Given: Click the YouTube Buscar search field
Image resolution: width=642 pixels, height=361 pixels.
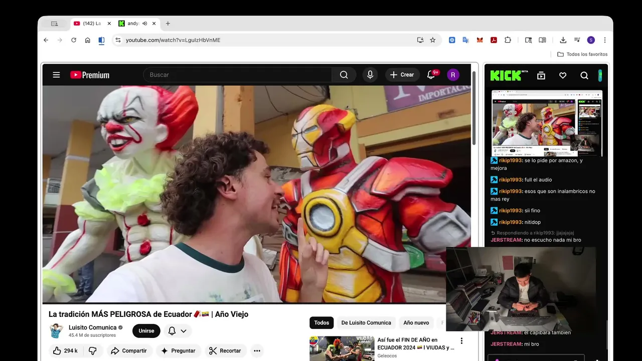Looking at the screenshot, I should 238,75.
